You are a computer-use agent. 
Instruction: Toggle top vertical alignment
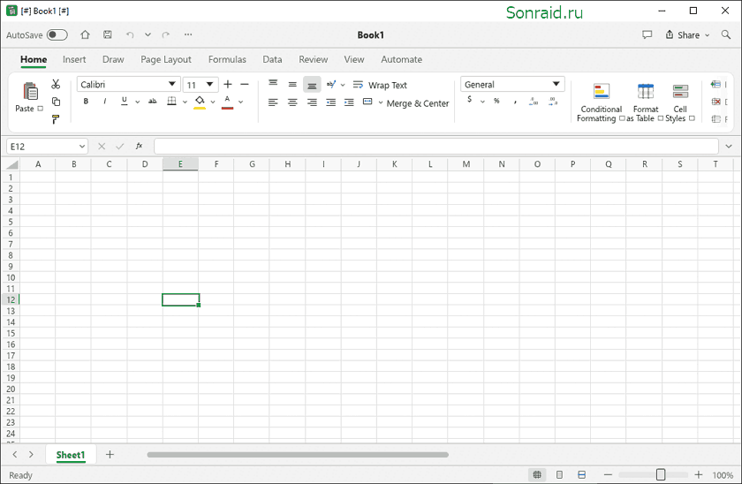tap(273, 84)
